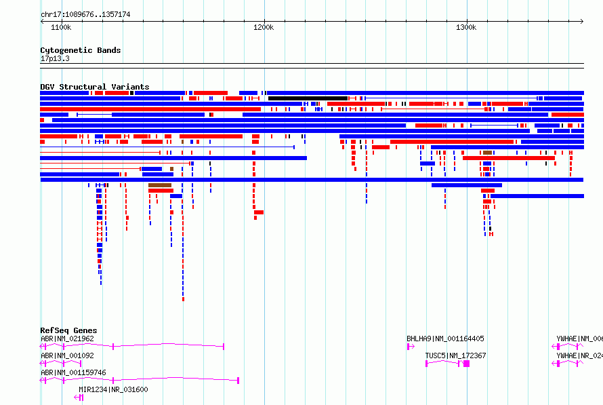
Task: Click the 1100k ruler tick label
Action: [61, 27]
